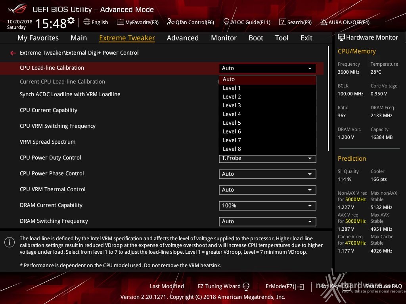The height and width of the screenshot is (304, 406).
Task: Switch to EzMode(F7)
Action: 285,287
